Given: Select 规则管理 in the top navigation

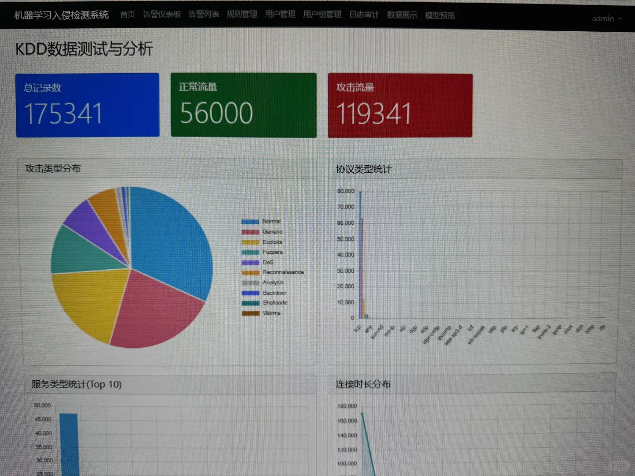Looking at the screenshot, I should (242, 15).
